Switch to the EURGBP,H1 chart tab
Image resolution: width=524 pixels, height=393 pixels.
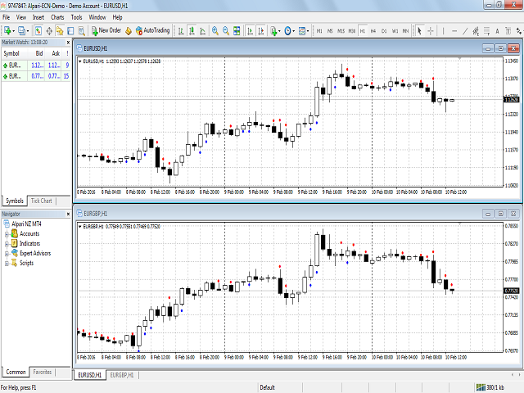click(122, 375)
